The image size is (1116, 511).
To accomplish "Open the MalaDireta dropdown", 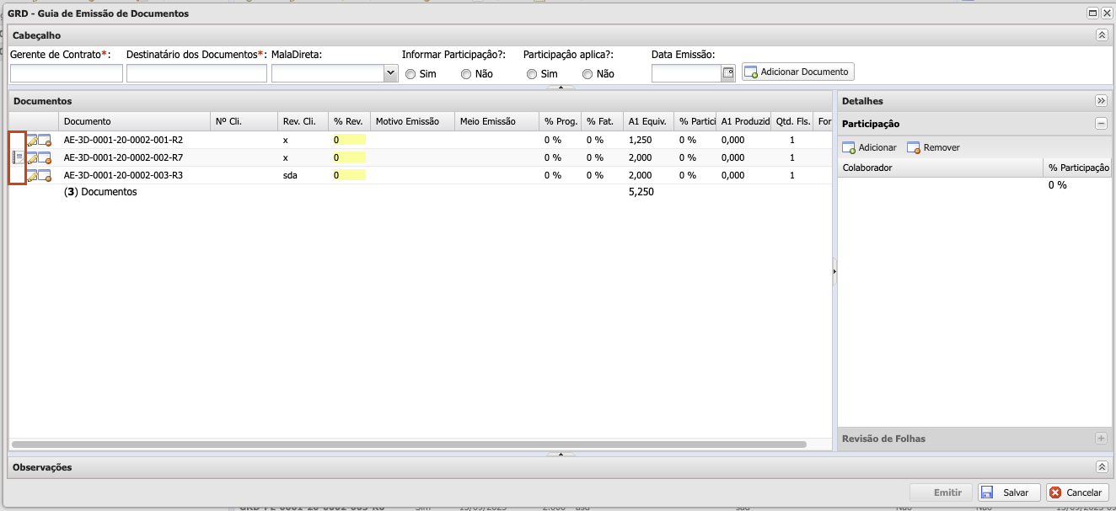I will pyautogui.click(x=390, y=73).
